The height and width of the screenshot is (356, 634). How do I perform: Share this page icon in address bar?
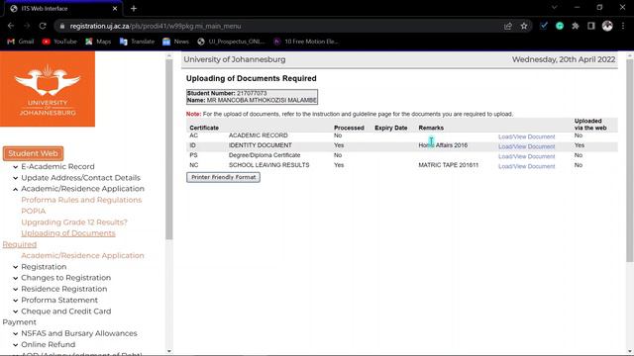pyautogui.click(x=508, y=26)
